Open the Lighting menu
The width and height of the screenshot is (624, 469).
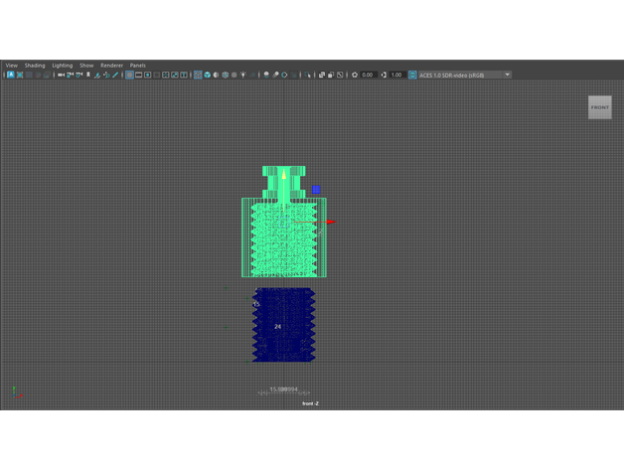[63, 66]
